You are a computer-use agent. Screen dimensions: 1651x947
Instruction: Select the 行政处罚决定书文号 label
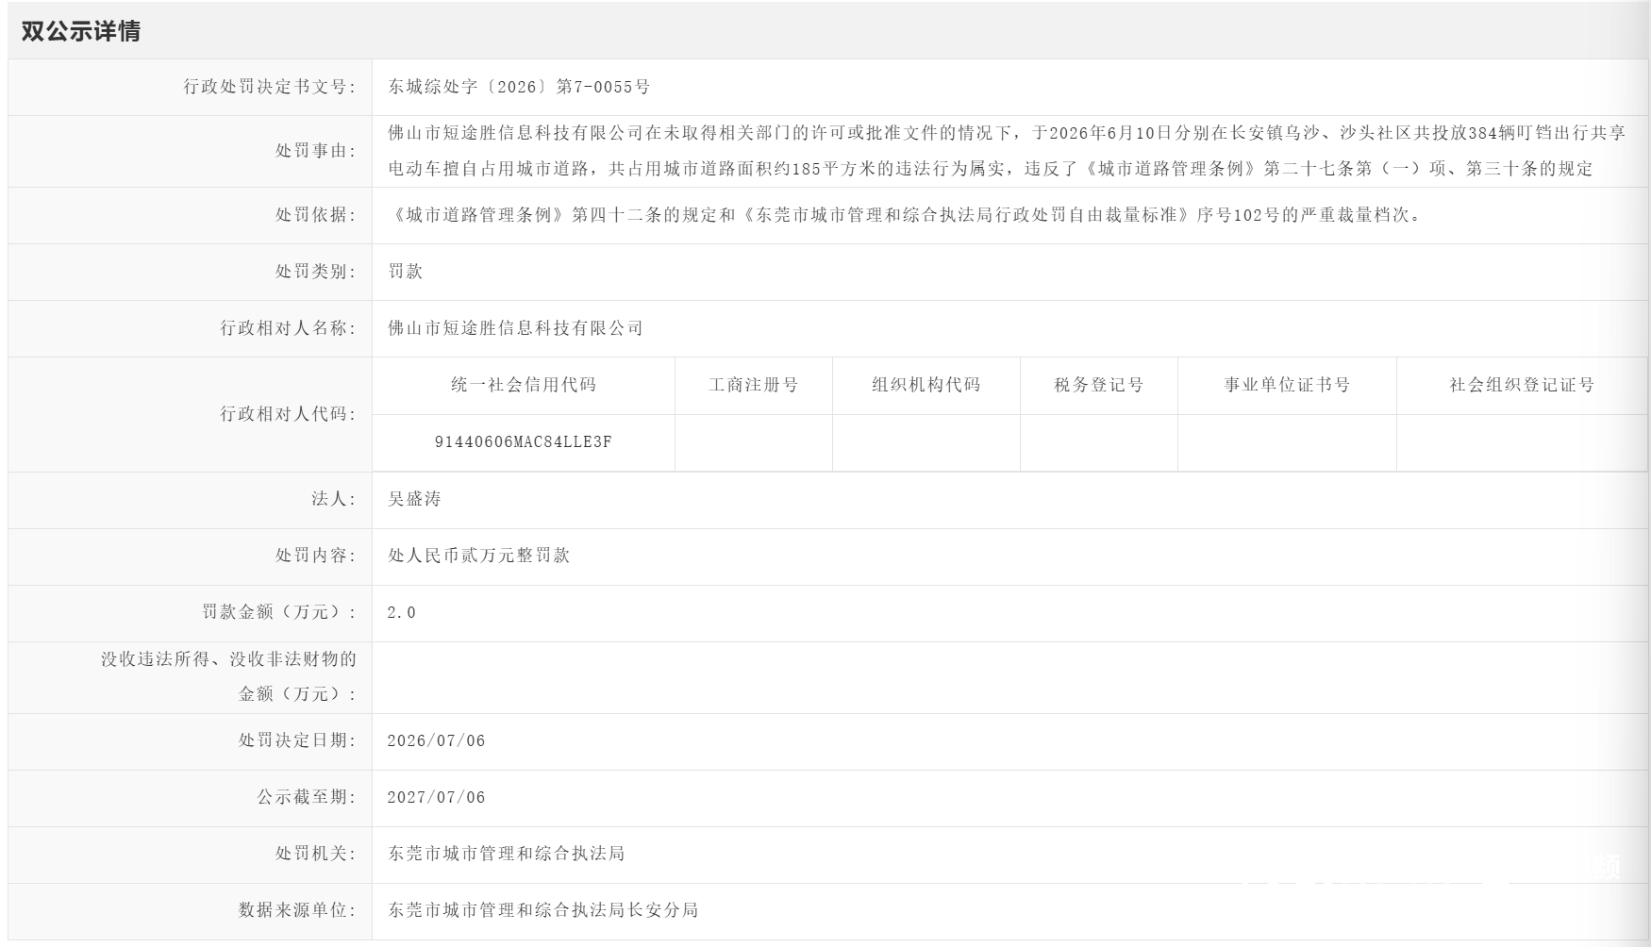(x=270, y=87)
